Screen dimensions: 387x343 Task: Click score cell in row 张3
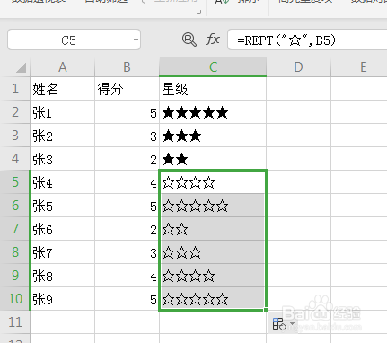click(127, 159)
